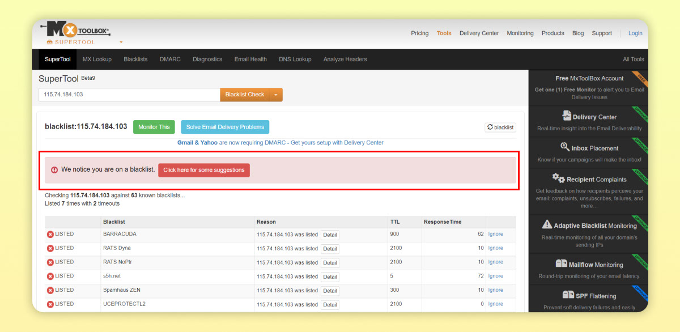Viewport: 680px width, 332px height.
Task: Click Detail for BARRACUDA row
Action: pyautogui.click(x=330, y=235)
